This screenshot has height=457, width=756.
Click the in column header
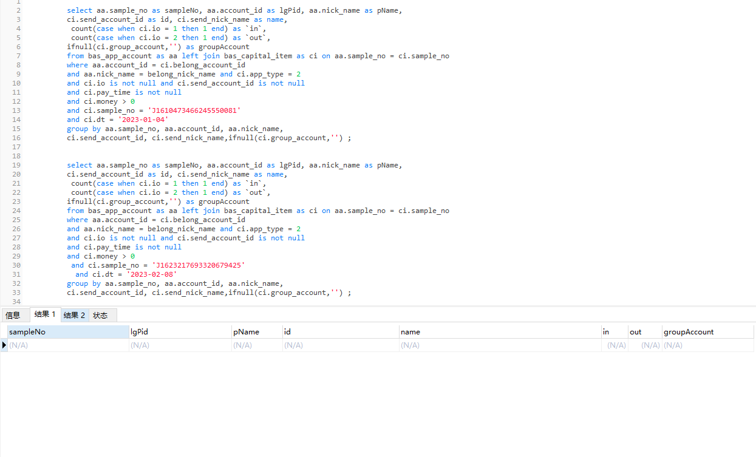[613, 332]
